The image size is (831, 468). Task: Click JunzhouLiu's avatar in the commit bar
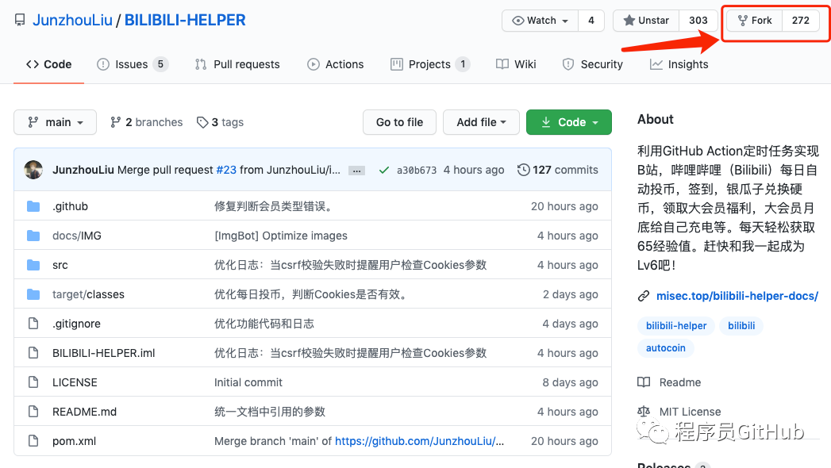(33, 170)
